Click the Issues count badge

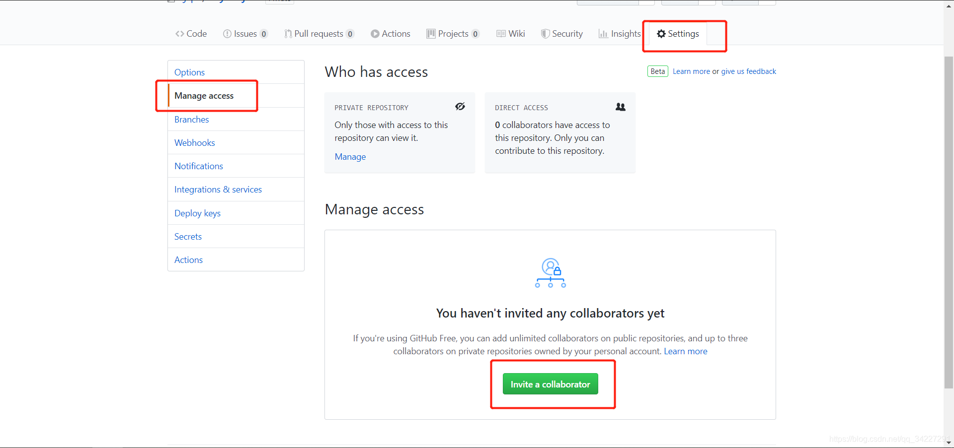[x=264, y=34]
